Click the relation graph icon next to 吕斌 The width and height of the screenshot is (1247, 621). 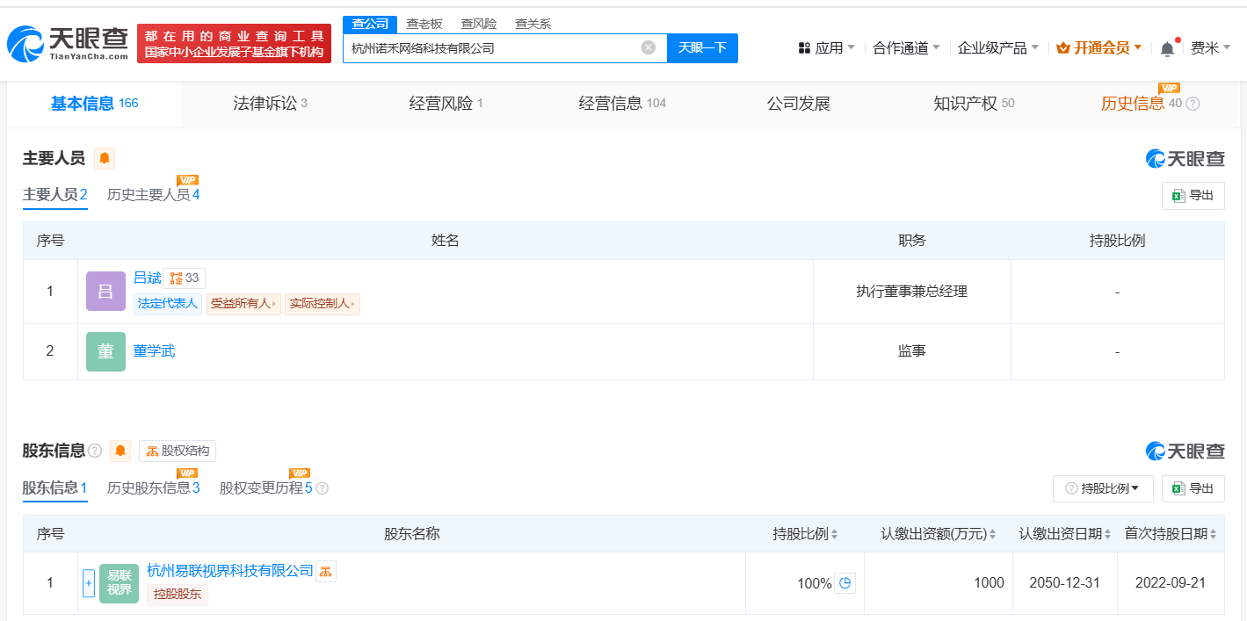pyautogui.click(x=184, y=278)
